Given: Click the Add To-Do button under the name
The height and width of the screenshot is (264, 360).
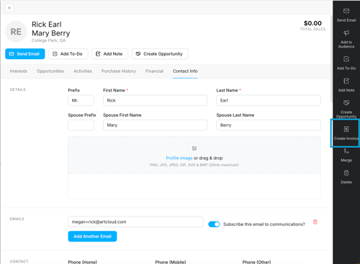Looking at the screenshot, I should point(68,54).
